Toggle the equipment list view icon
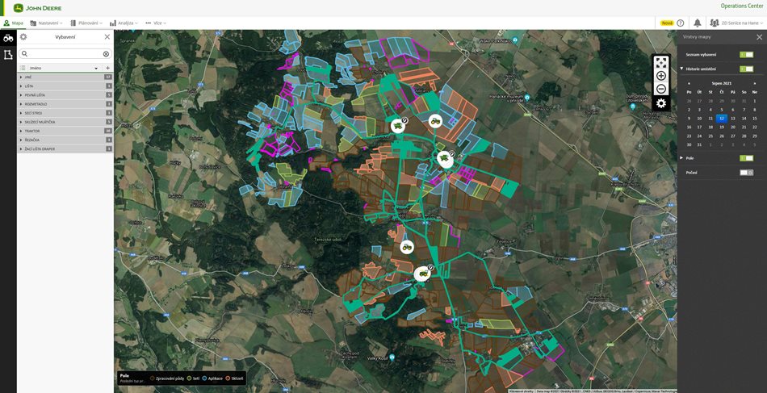Viewport: 767px width, 393px height. pyautogui.click(x=23, y=68)
